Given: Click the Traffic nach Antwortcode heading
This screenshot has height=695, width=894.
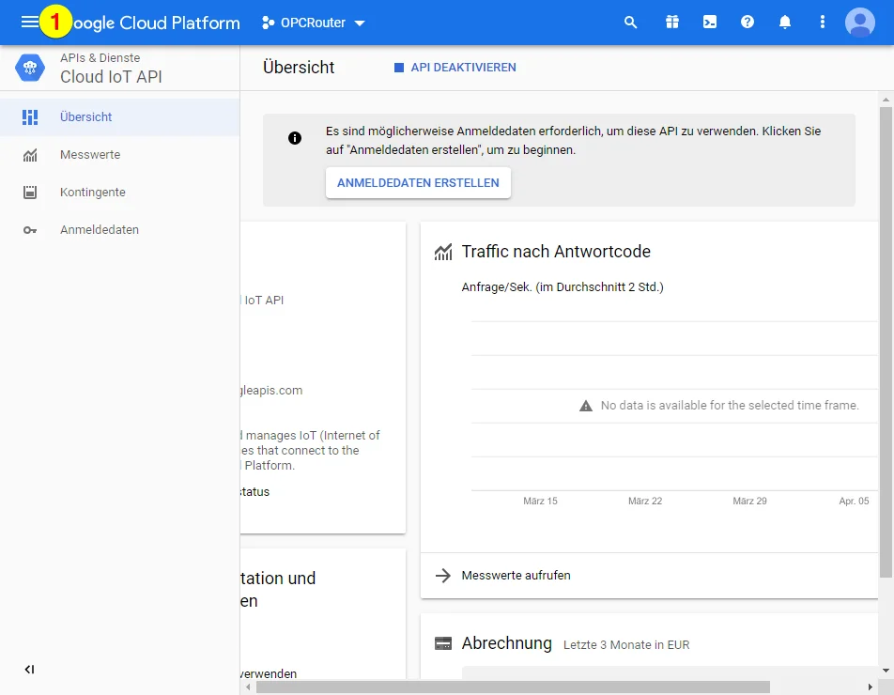Looking at the screenshot, I should point(556,252).
